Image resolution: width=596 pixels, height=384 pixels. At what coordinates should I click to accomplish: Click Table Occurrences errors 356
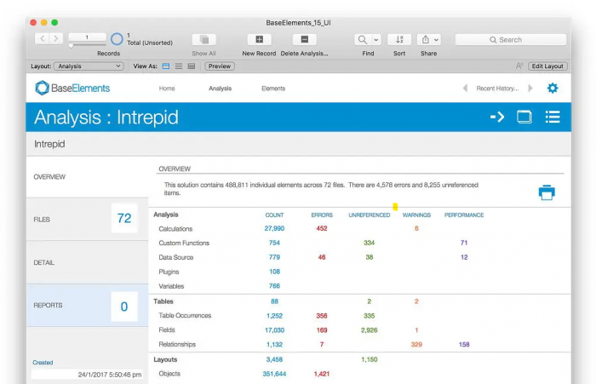click(322, 316)
